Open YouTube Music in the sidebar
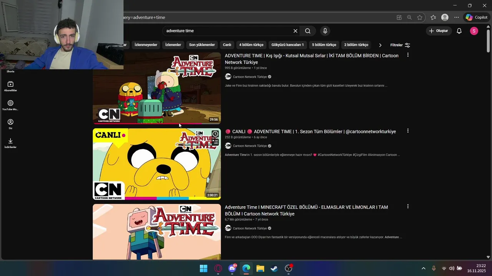This screenshot has height=276, width=492. click(10, 105)
